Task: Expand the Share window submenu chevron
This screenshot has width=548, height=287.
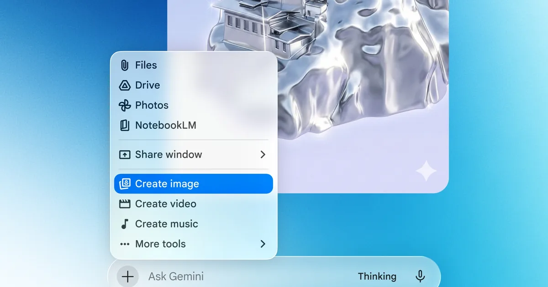Action: tap(263, 154)
